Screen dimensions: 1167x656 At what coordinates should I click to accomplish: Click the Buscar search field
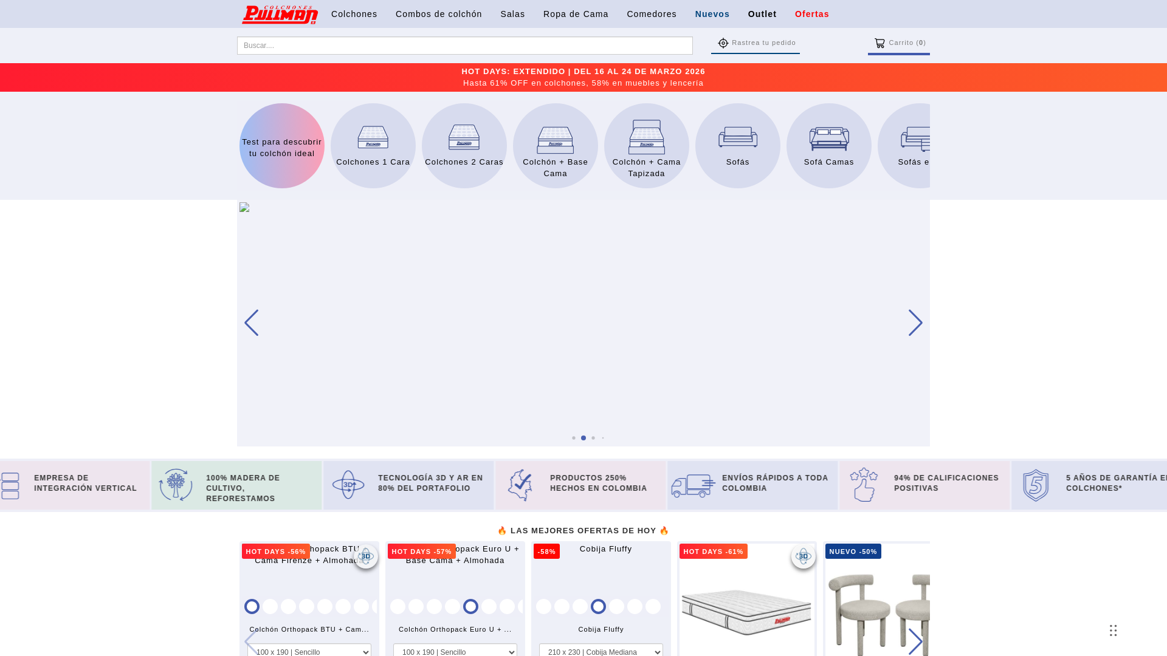coord(465,46)
